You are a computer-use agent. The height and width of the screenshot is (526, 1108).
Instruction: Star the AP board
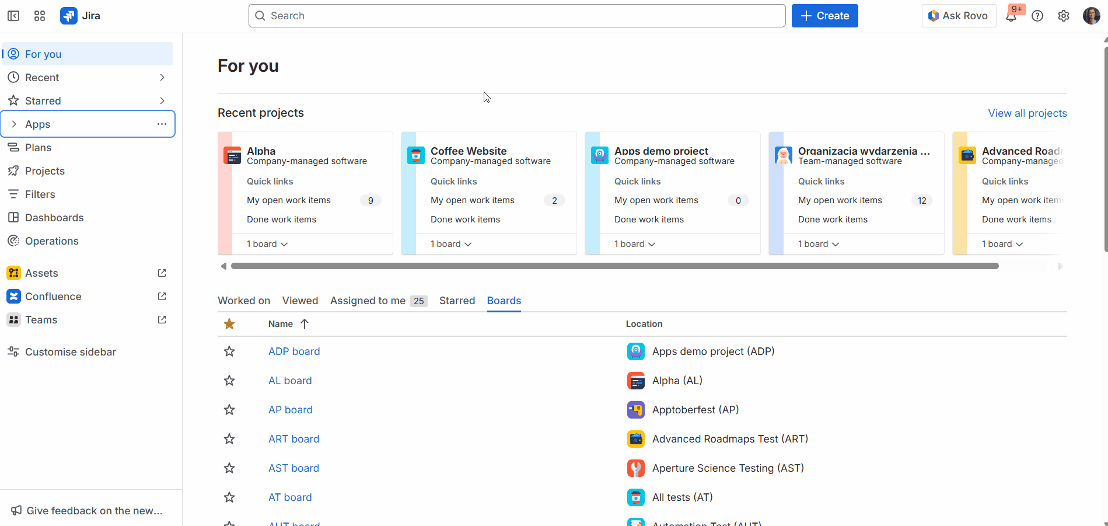tap(229, 410)
